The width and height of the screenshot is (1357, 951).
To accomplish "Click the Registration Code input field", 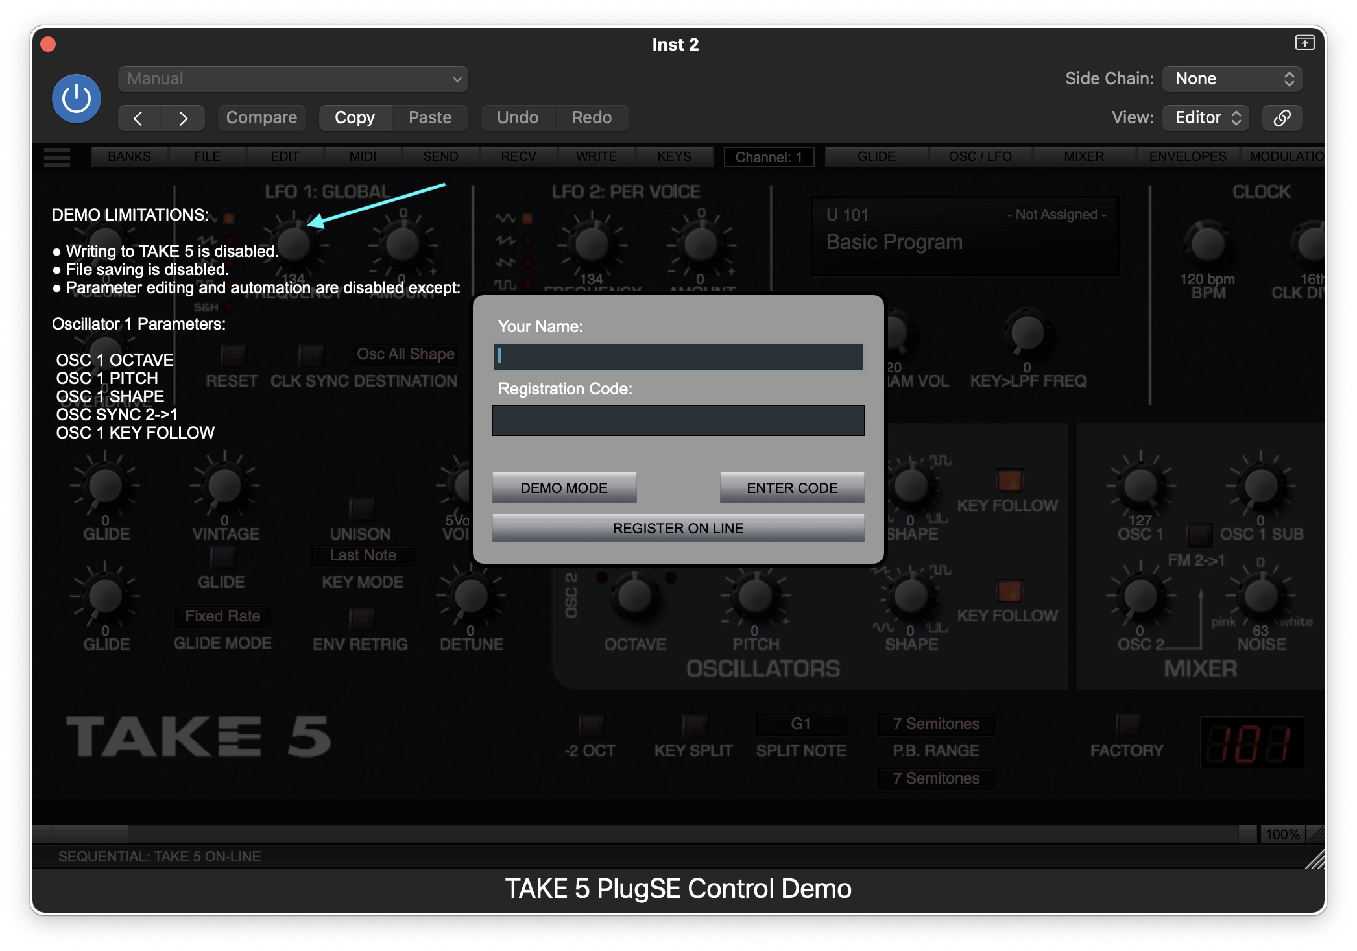I will pyautogui.click(x=678, y=420).
